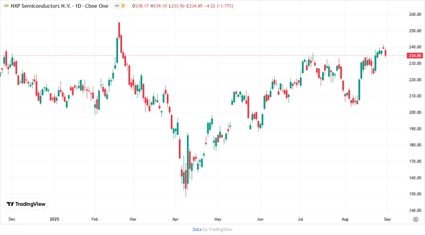Image resolution: width=425 pixels, height=235 pixels.
Task: Click the 140.00 price axis label
Action: (x=415, y=210)
